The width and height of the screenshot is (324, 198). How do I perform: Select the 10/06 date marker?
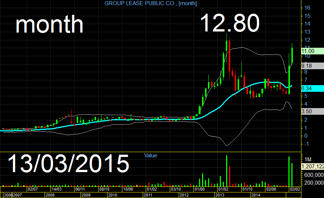pyautogui.click(x=128, y=189)
